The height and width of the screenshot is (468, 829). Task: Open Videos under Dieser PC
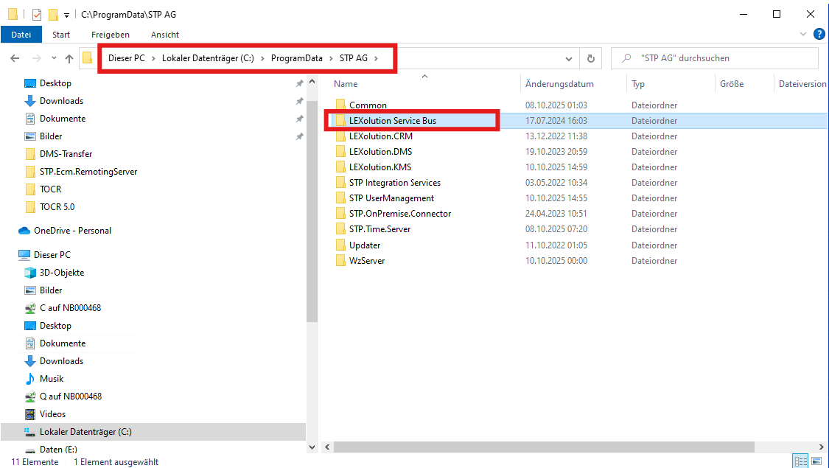(52, 414)
